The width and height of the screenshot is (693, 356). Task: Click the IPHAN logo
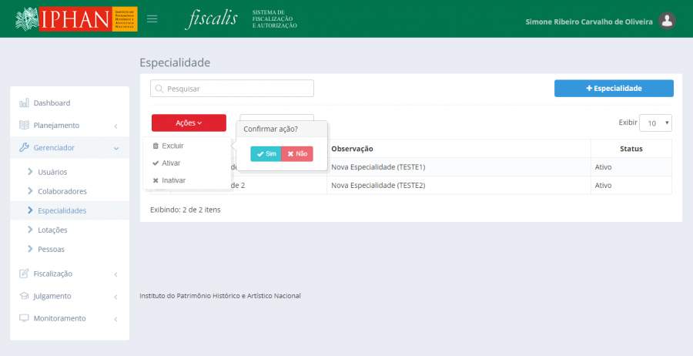click(76, 19)
